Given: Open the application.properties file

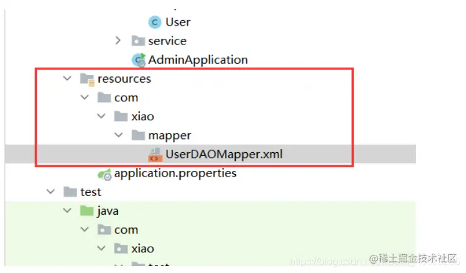Looking at the screenshot, I should tap(176, 173).
